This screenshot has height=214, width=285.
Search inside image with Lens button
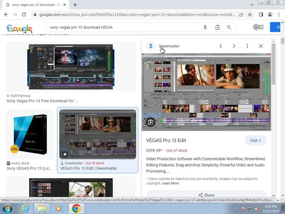151,122
